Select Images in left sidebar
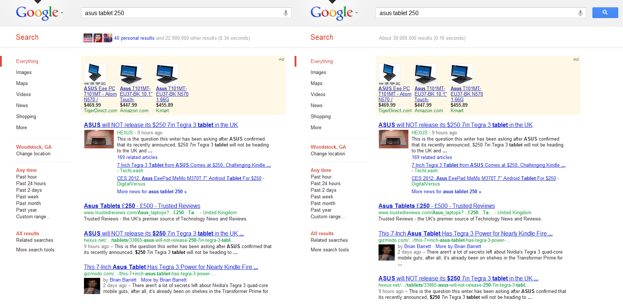Image resolution: width=623 pixels, height=304 pixels. coord(24,73)
